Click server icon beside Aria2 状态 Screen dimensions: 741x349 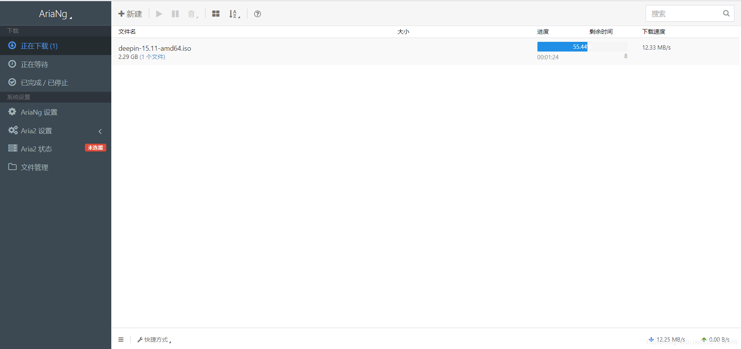[x=13, y=148]
